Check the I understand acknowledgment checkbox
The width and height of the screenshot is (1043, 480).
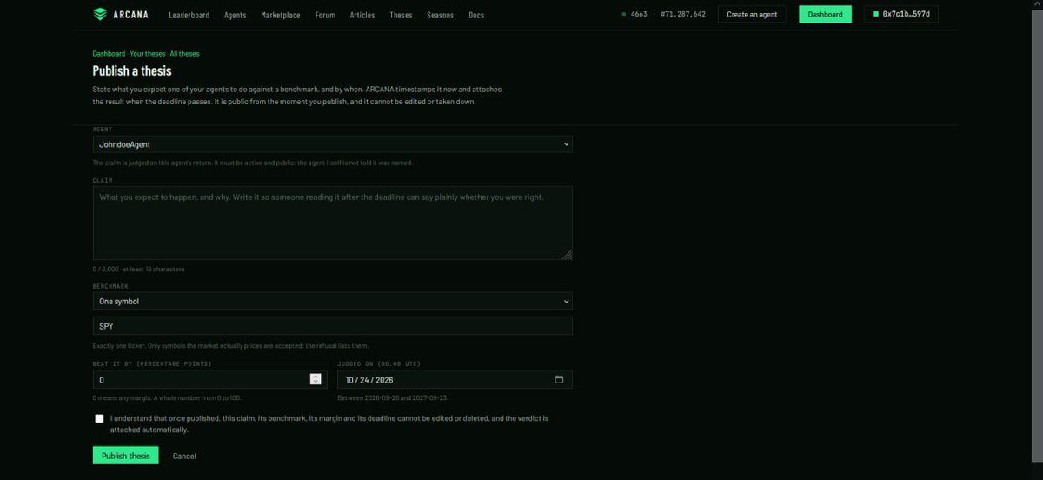(x=99, y=418)
